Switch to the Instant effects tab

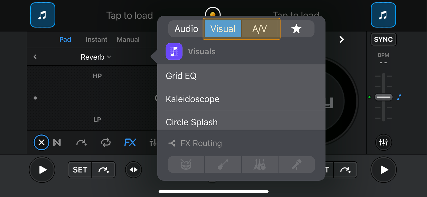point(96,39)
